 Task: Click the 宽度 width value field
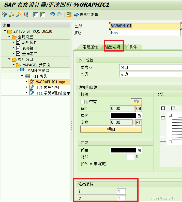pyautogui.click(x=121, y=122)
